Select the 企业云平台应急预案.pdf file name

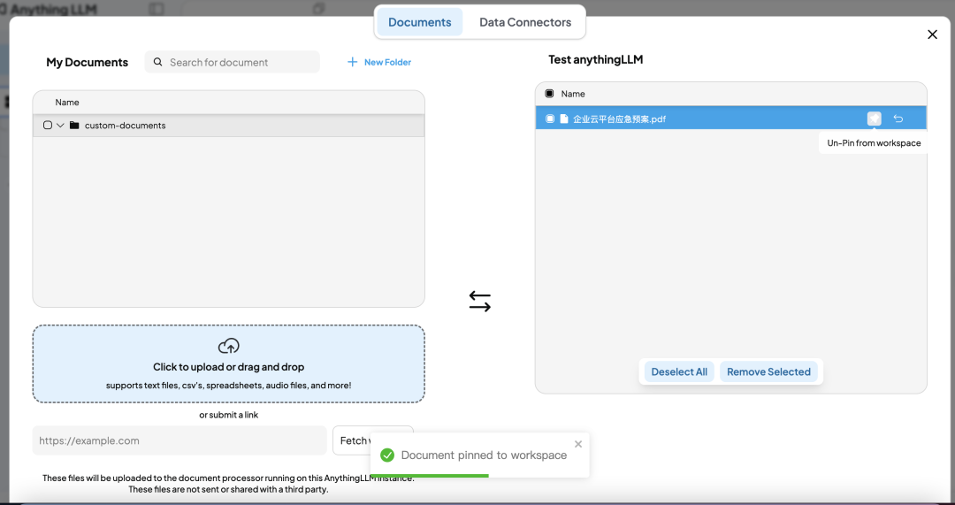(x=619, y=119)
